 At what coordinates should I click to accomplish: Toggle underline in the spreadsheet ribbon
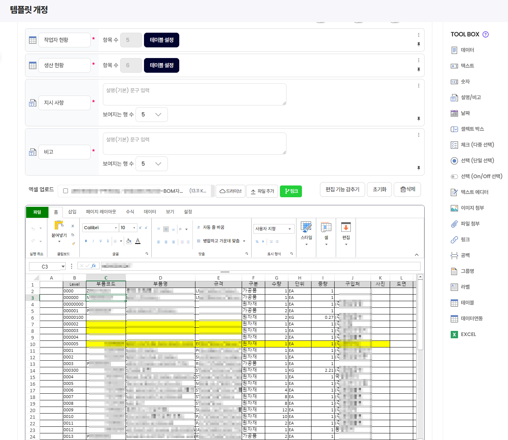pyautogui.click(x=101, y=241)
